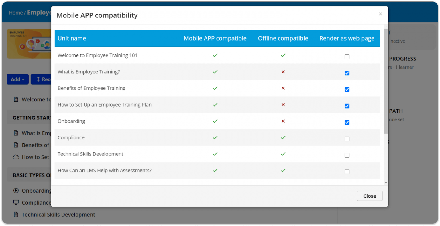
Task: Uncheck render checkbox for What is Employee Training?
Action: (347, 73)
